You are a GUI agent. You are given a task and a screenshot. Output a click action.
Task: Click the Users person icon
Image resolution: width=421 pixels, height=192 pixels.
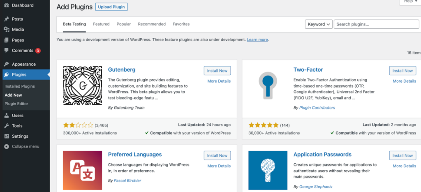click(x=7, y=116)
